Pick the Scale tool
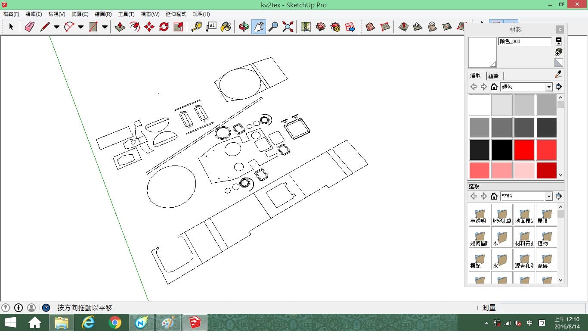588x331 pixels. click(x=178, y=27)
